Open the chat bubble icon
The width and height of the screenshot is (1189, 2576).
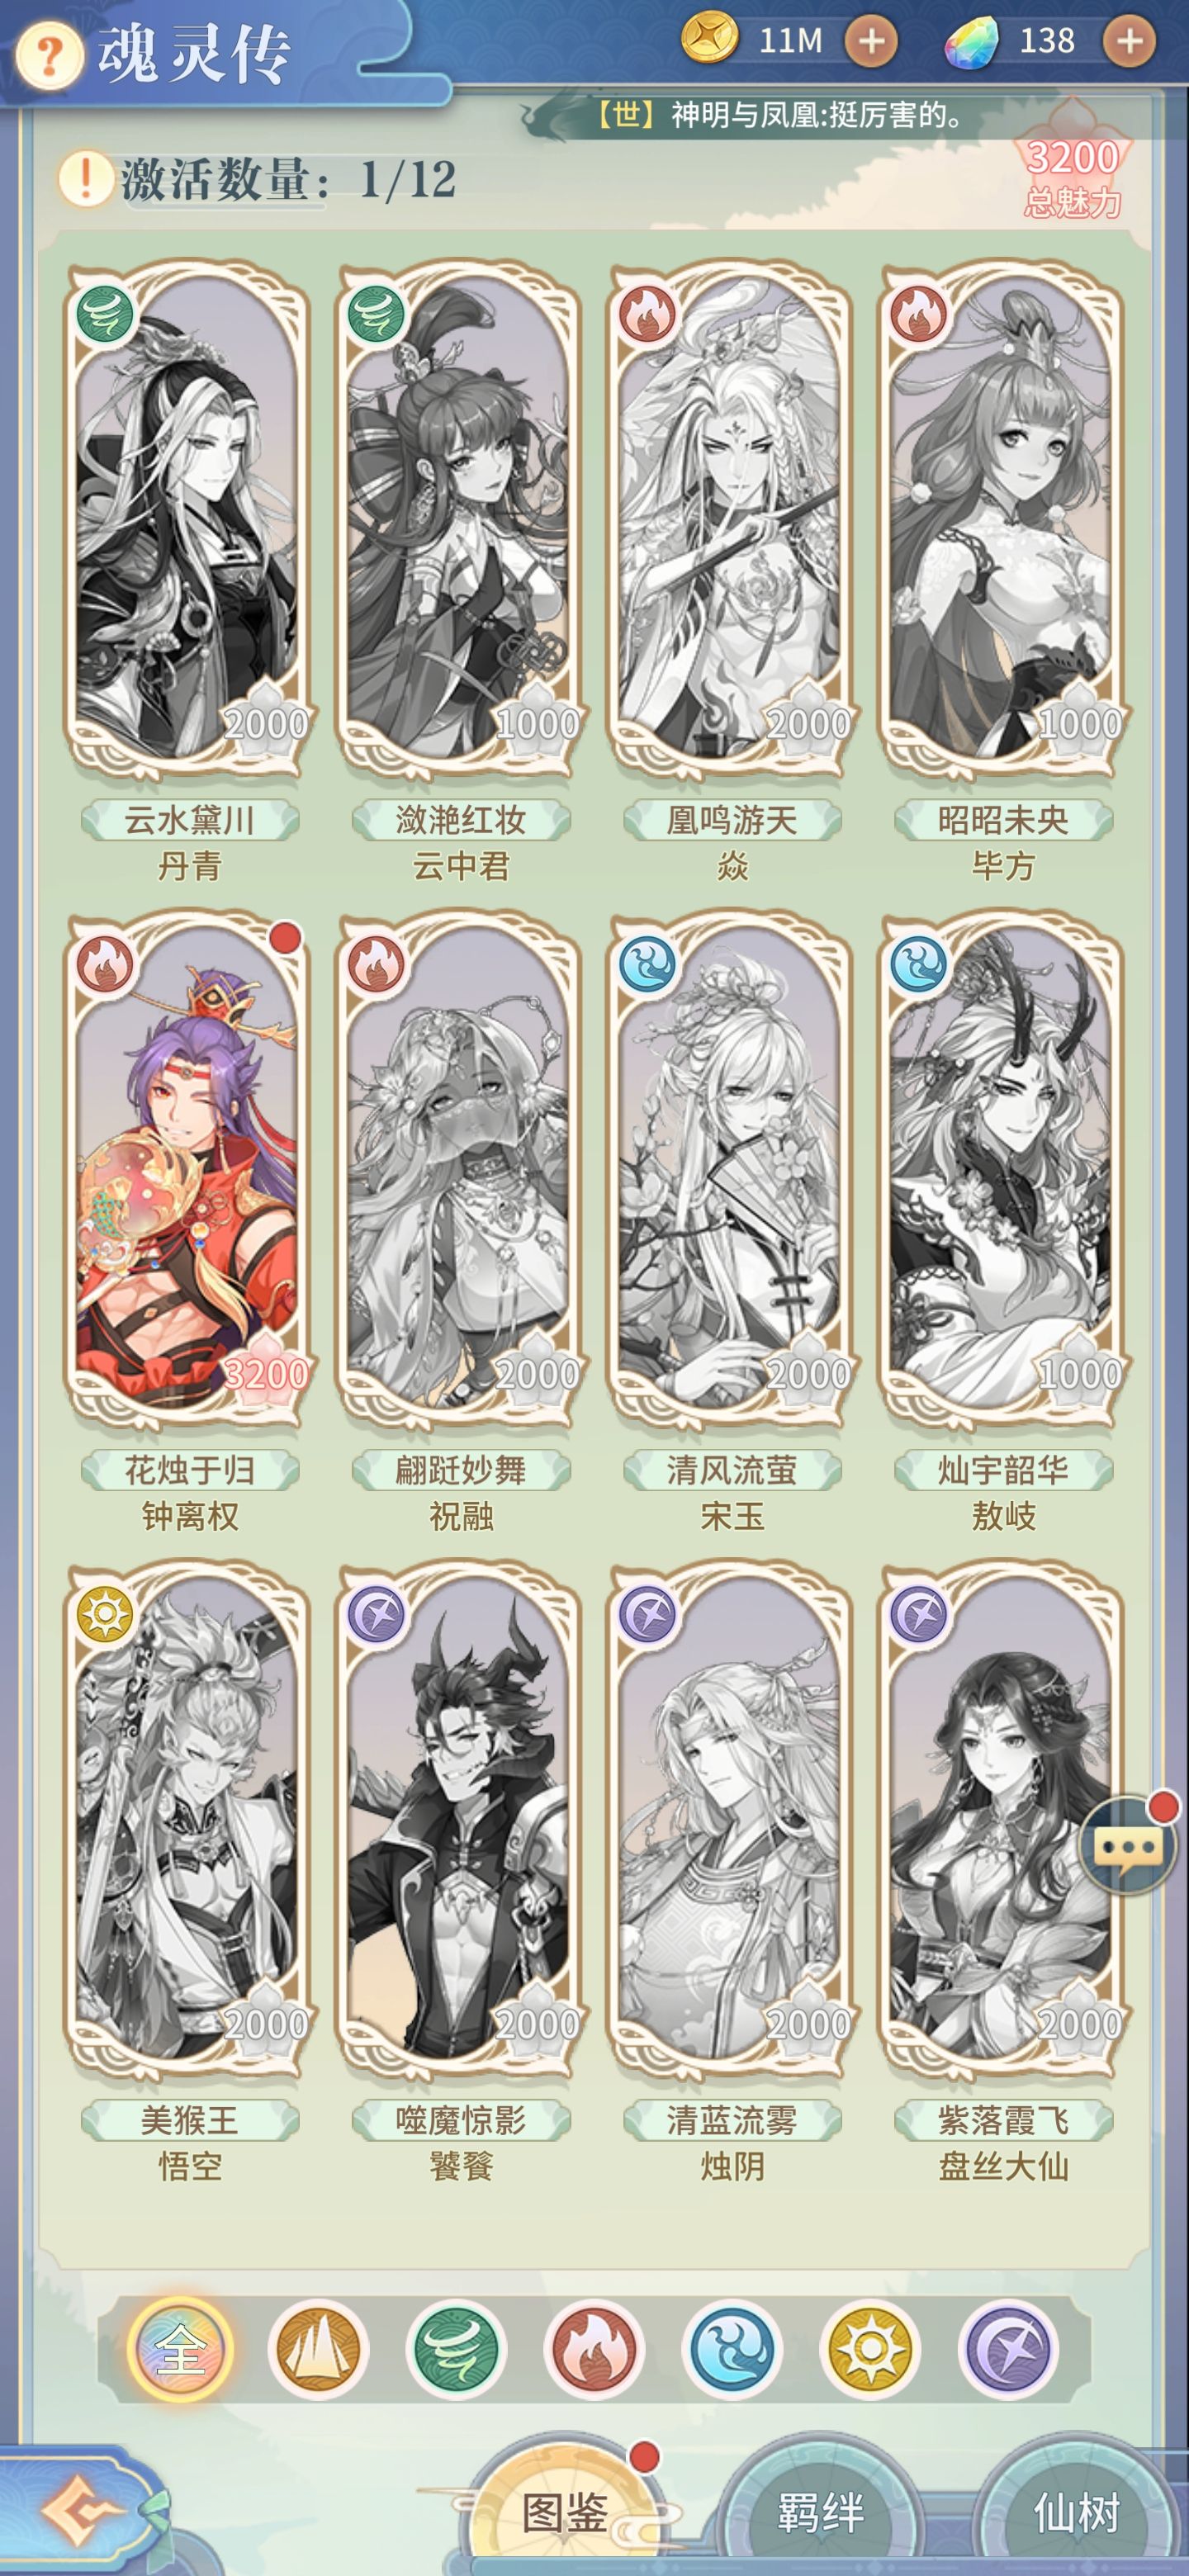pos(1128,1846)
